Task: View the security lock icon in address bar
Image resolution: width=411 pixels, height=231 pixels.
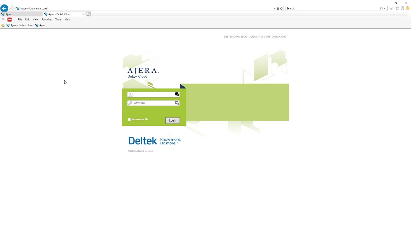Action: (278, 9)
